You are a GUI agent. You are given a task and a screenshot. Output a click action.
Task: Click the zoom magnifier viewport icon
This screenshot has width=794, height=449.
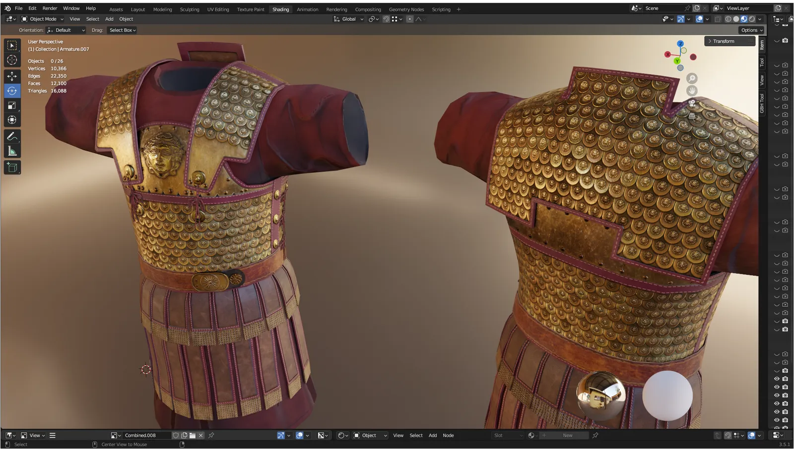click(x=692, y=78)
